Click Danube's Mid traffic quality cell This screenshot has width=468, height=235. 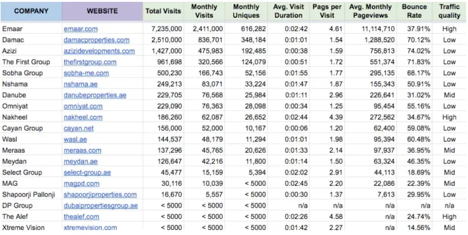(450, 95)
